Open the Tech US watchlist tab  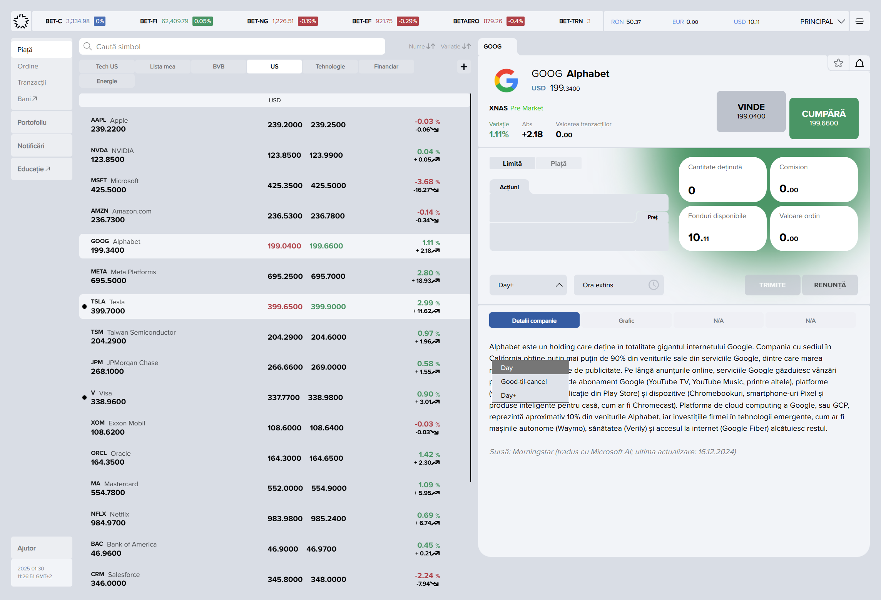[x=107, y=67]
